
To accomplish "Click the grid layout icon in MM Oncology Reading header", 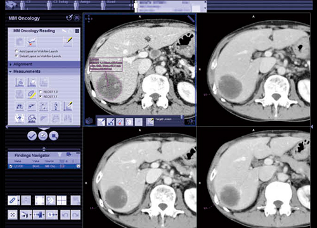I will (x=77, y=31).
